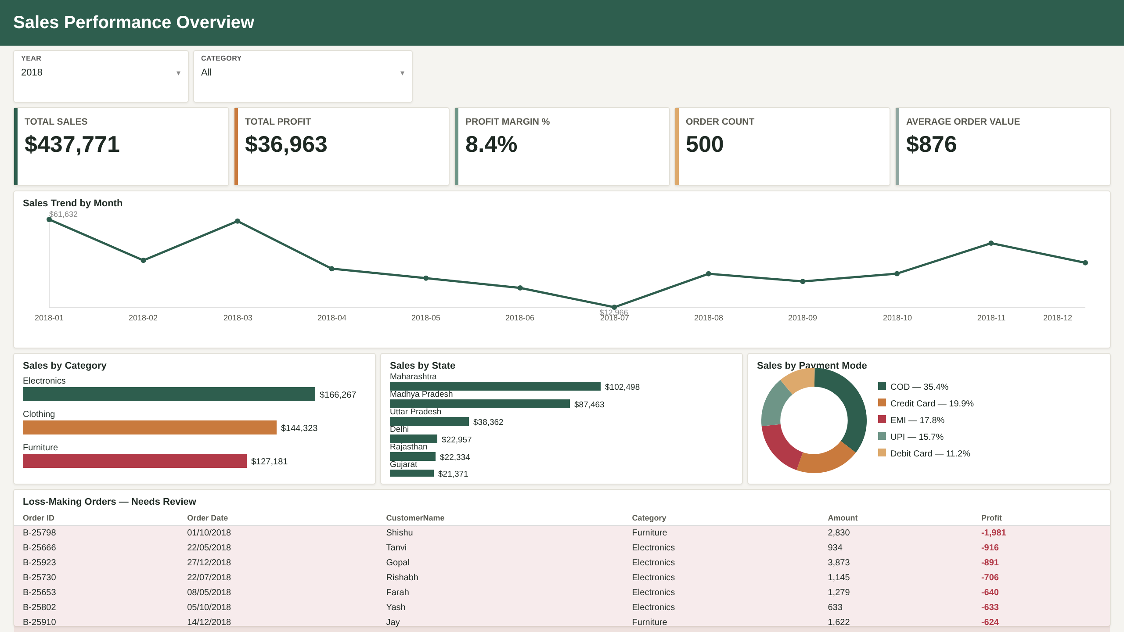Sort table by CustomerName column header

(415, 518)
